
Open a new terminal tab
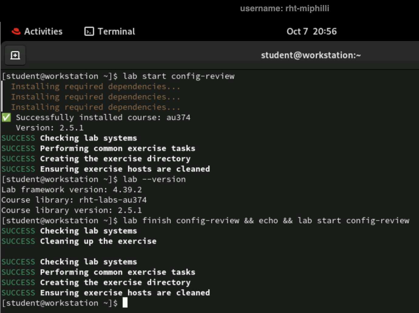coord(15,55)
